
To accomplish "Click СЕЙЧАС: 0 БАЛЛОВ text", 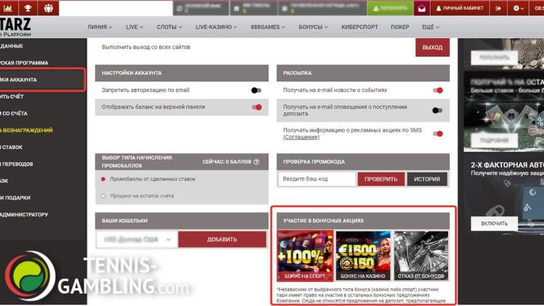I will [x=227, y=162].
